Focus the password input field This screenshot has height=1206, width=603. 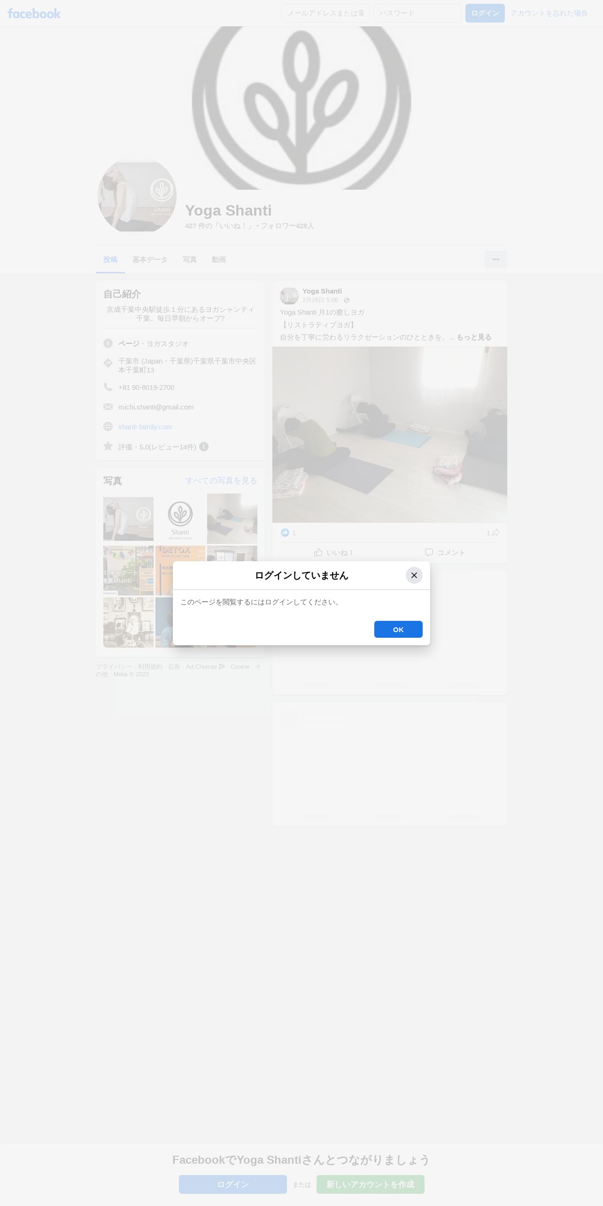tap(417, 13)
